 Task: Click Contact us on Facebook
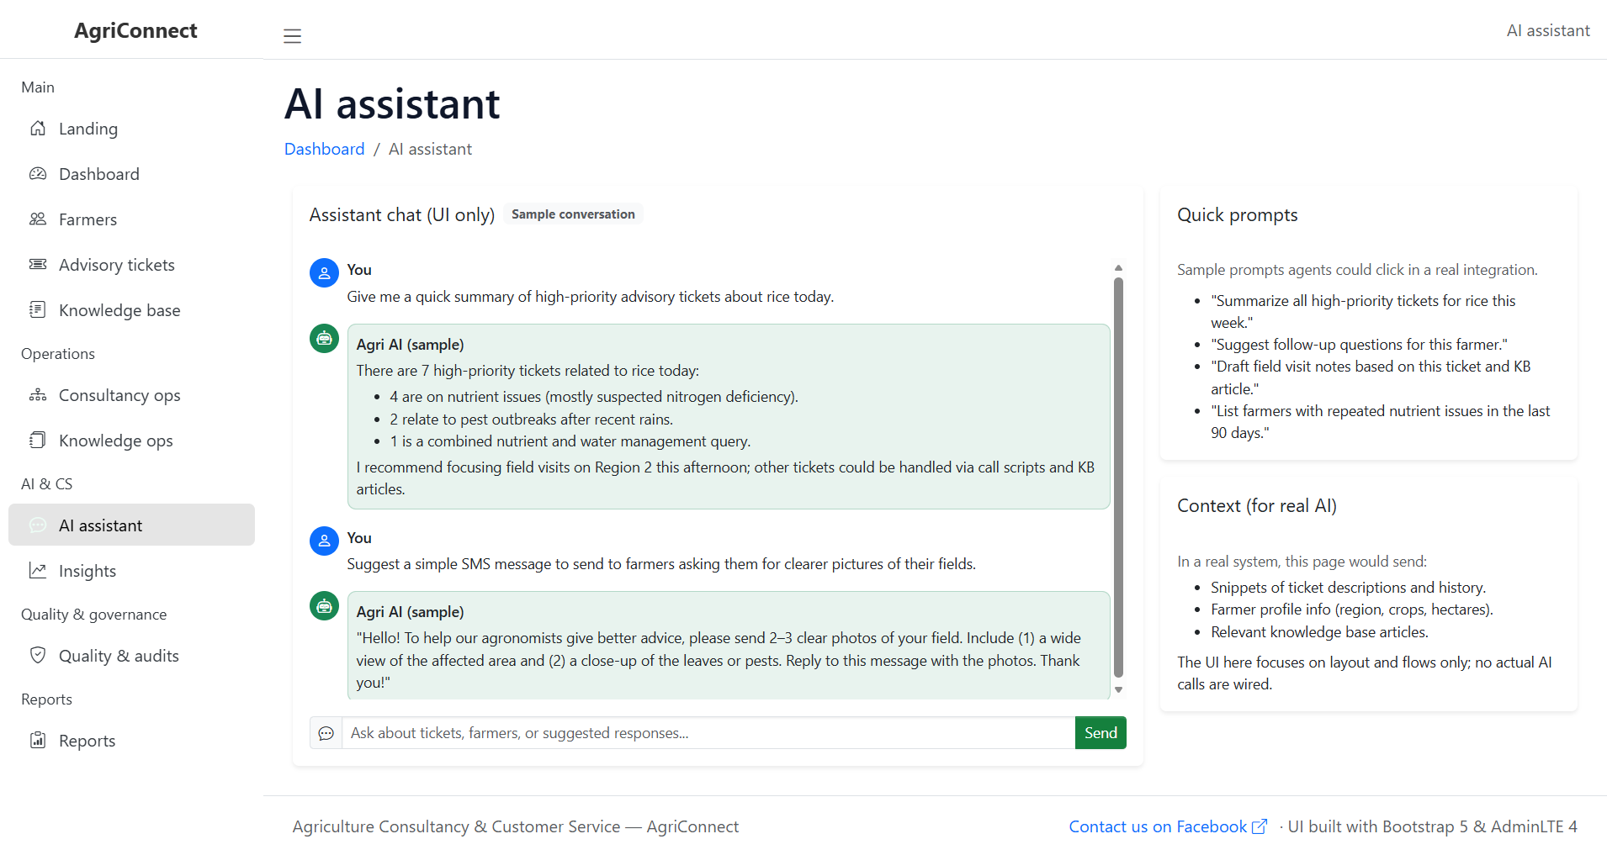[1157, 826]
